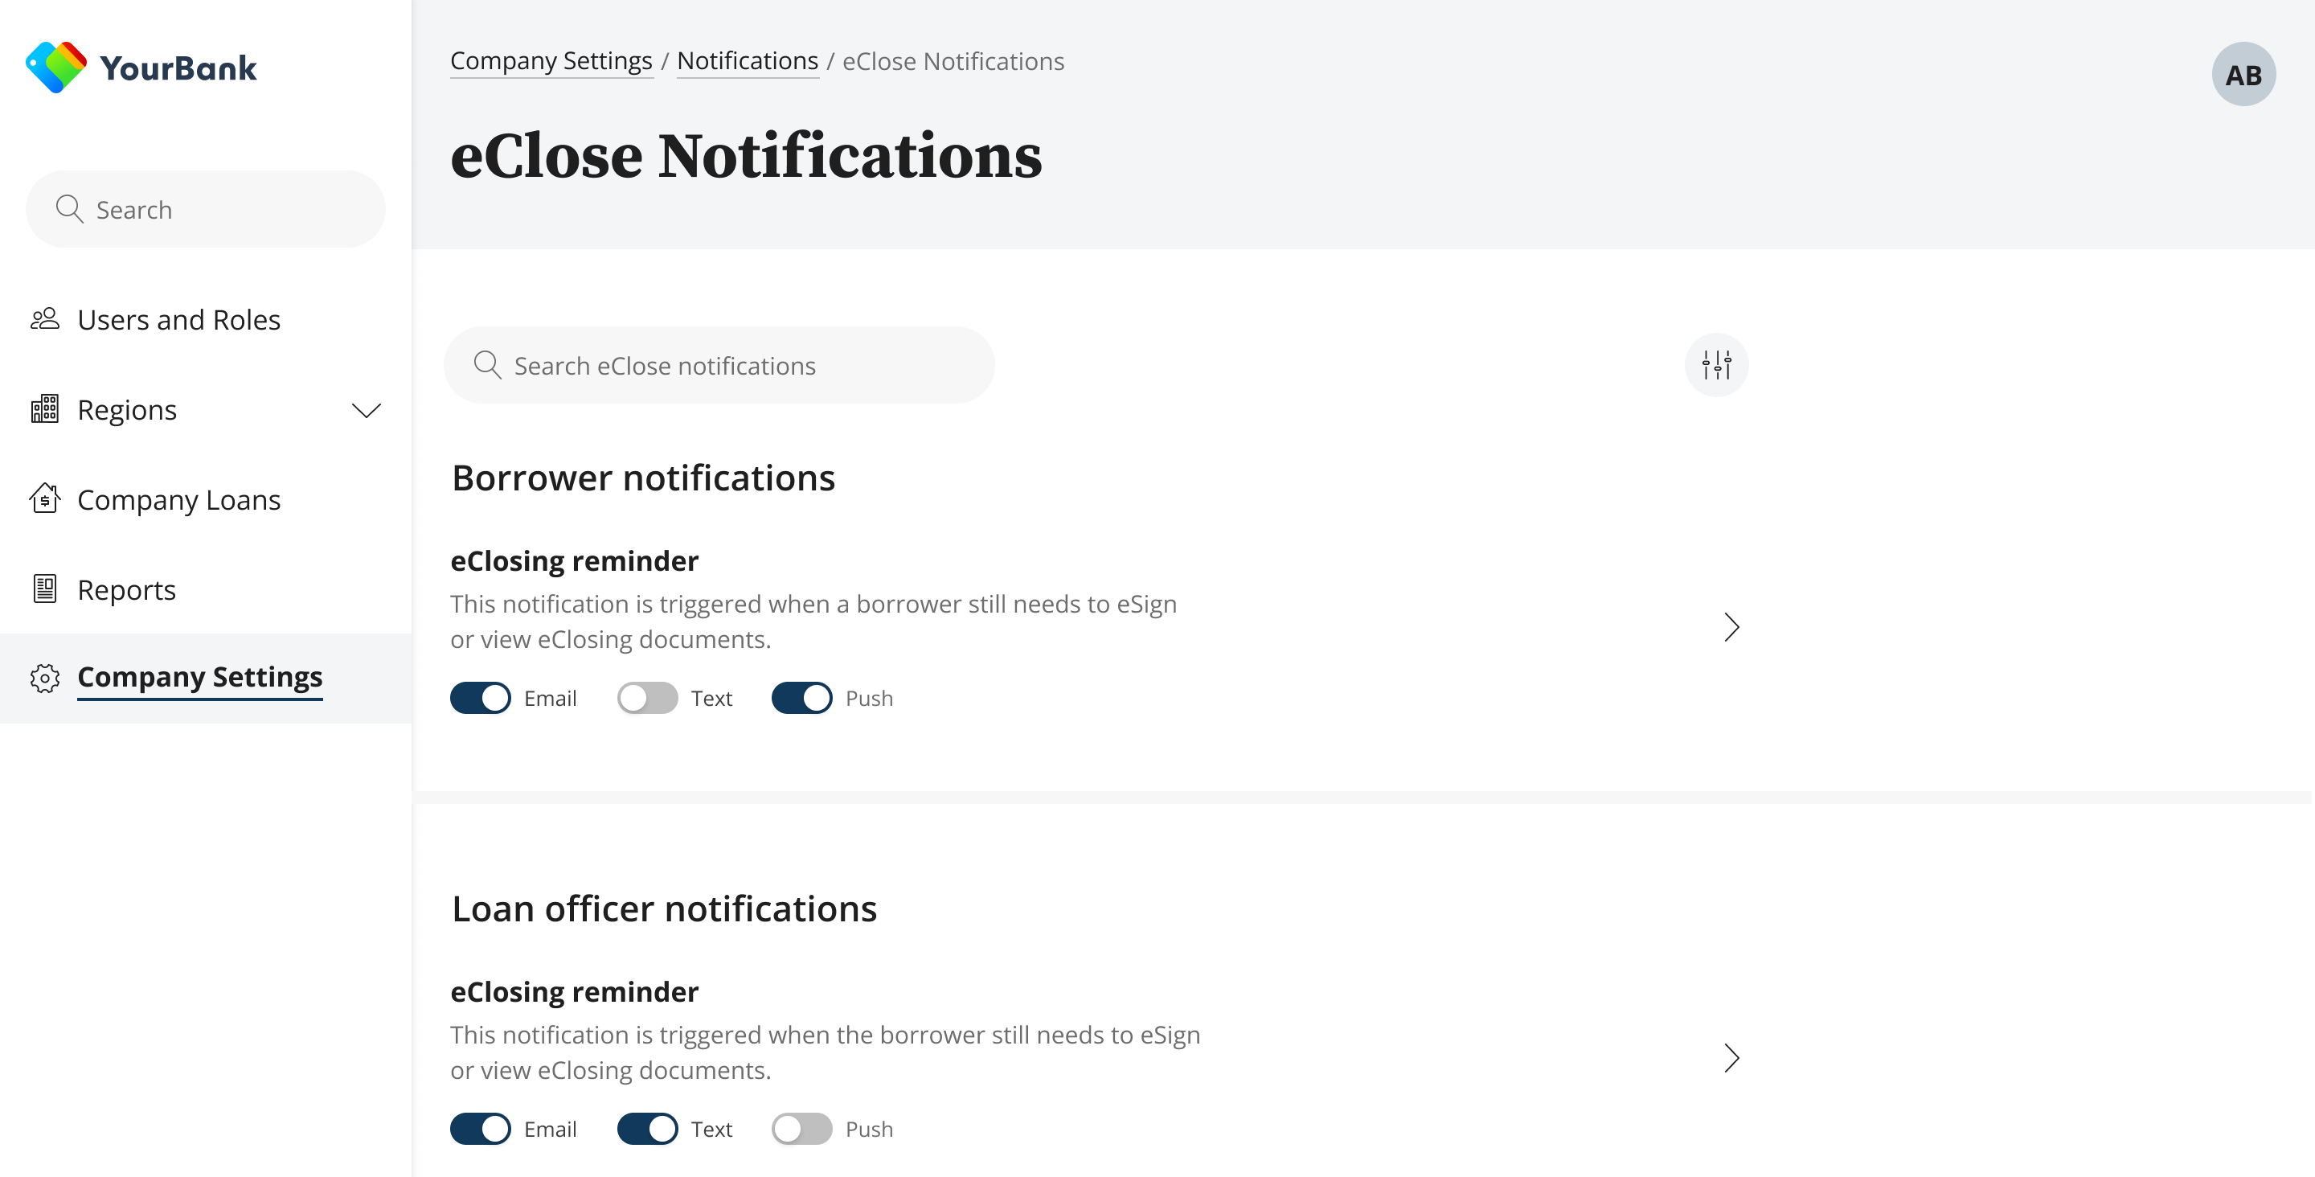Viewport: 2315px width, 1177px height.
Task: Expand the Regions sidebar chevron
Action: point(366,411)
